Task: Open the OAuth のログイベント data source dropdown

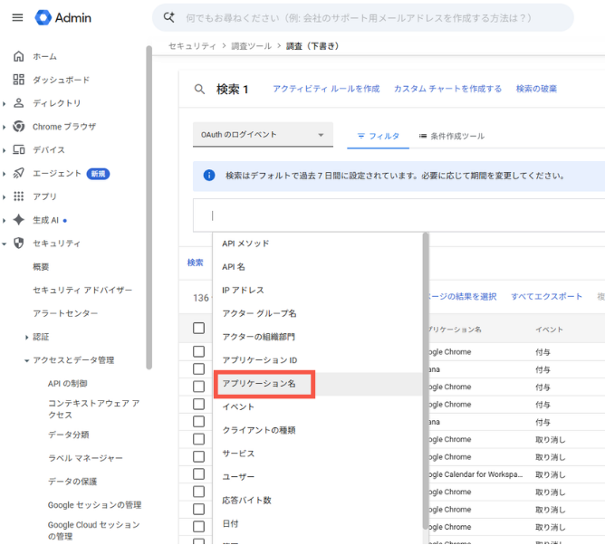Action: [263, 135]
